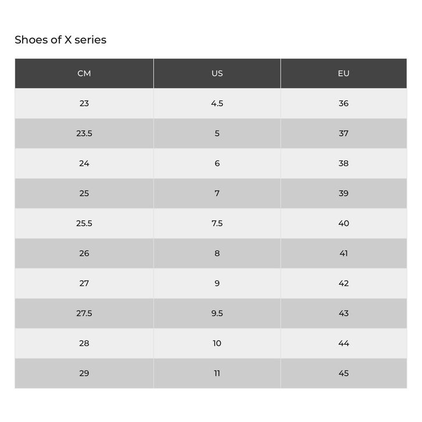Select the 23 CM cell
The height and width of the screenshot is (422, 422).
click(x=84, y=103)
